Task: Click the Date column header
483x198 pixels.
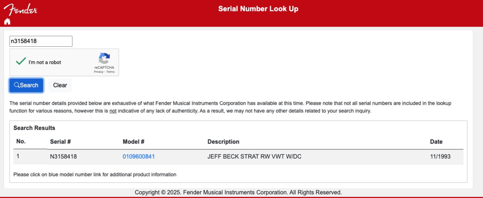Action: (436, 142)
